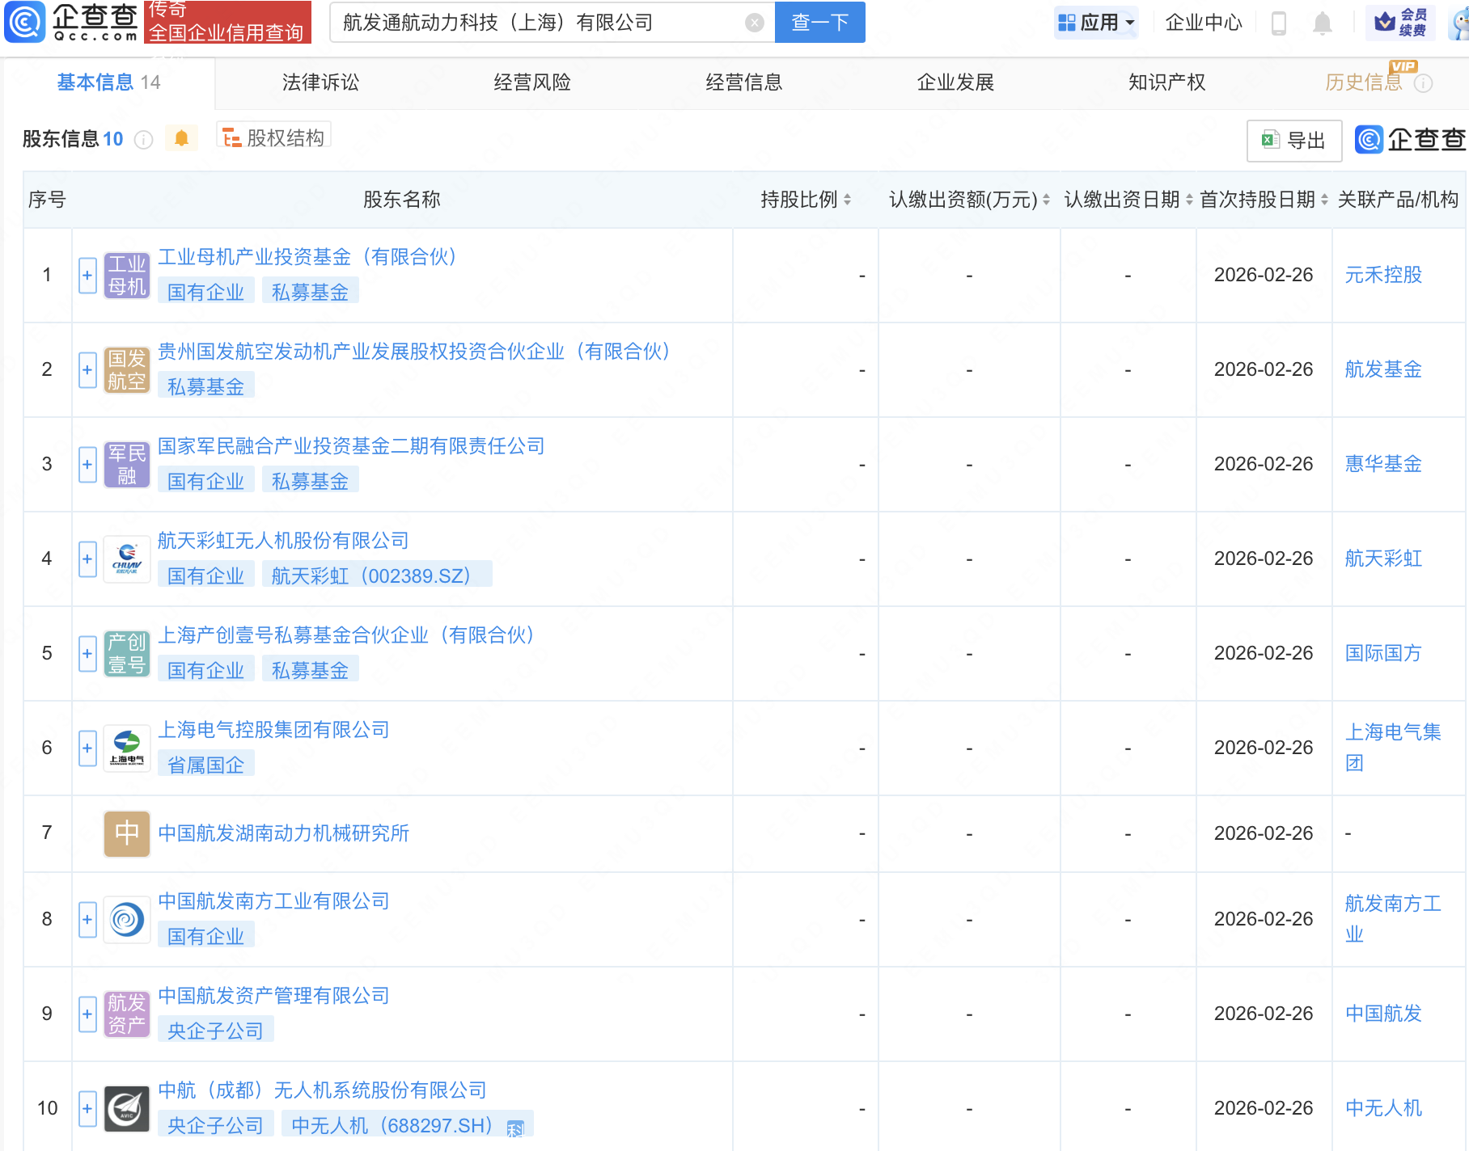Open the notifications bell in header

[1322, 23]
